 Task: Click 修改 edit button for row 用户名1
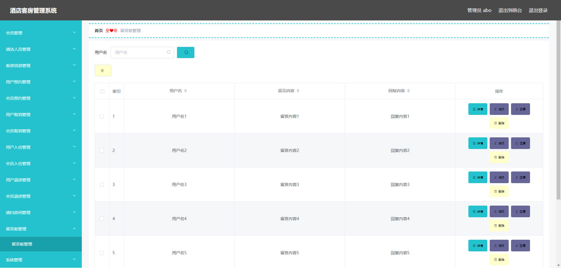(499, 109)
